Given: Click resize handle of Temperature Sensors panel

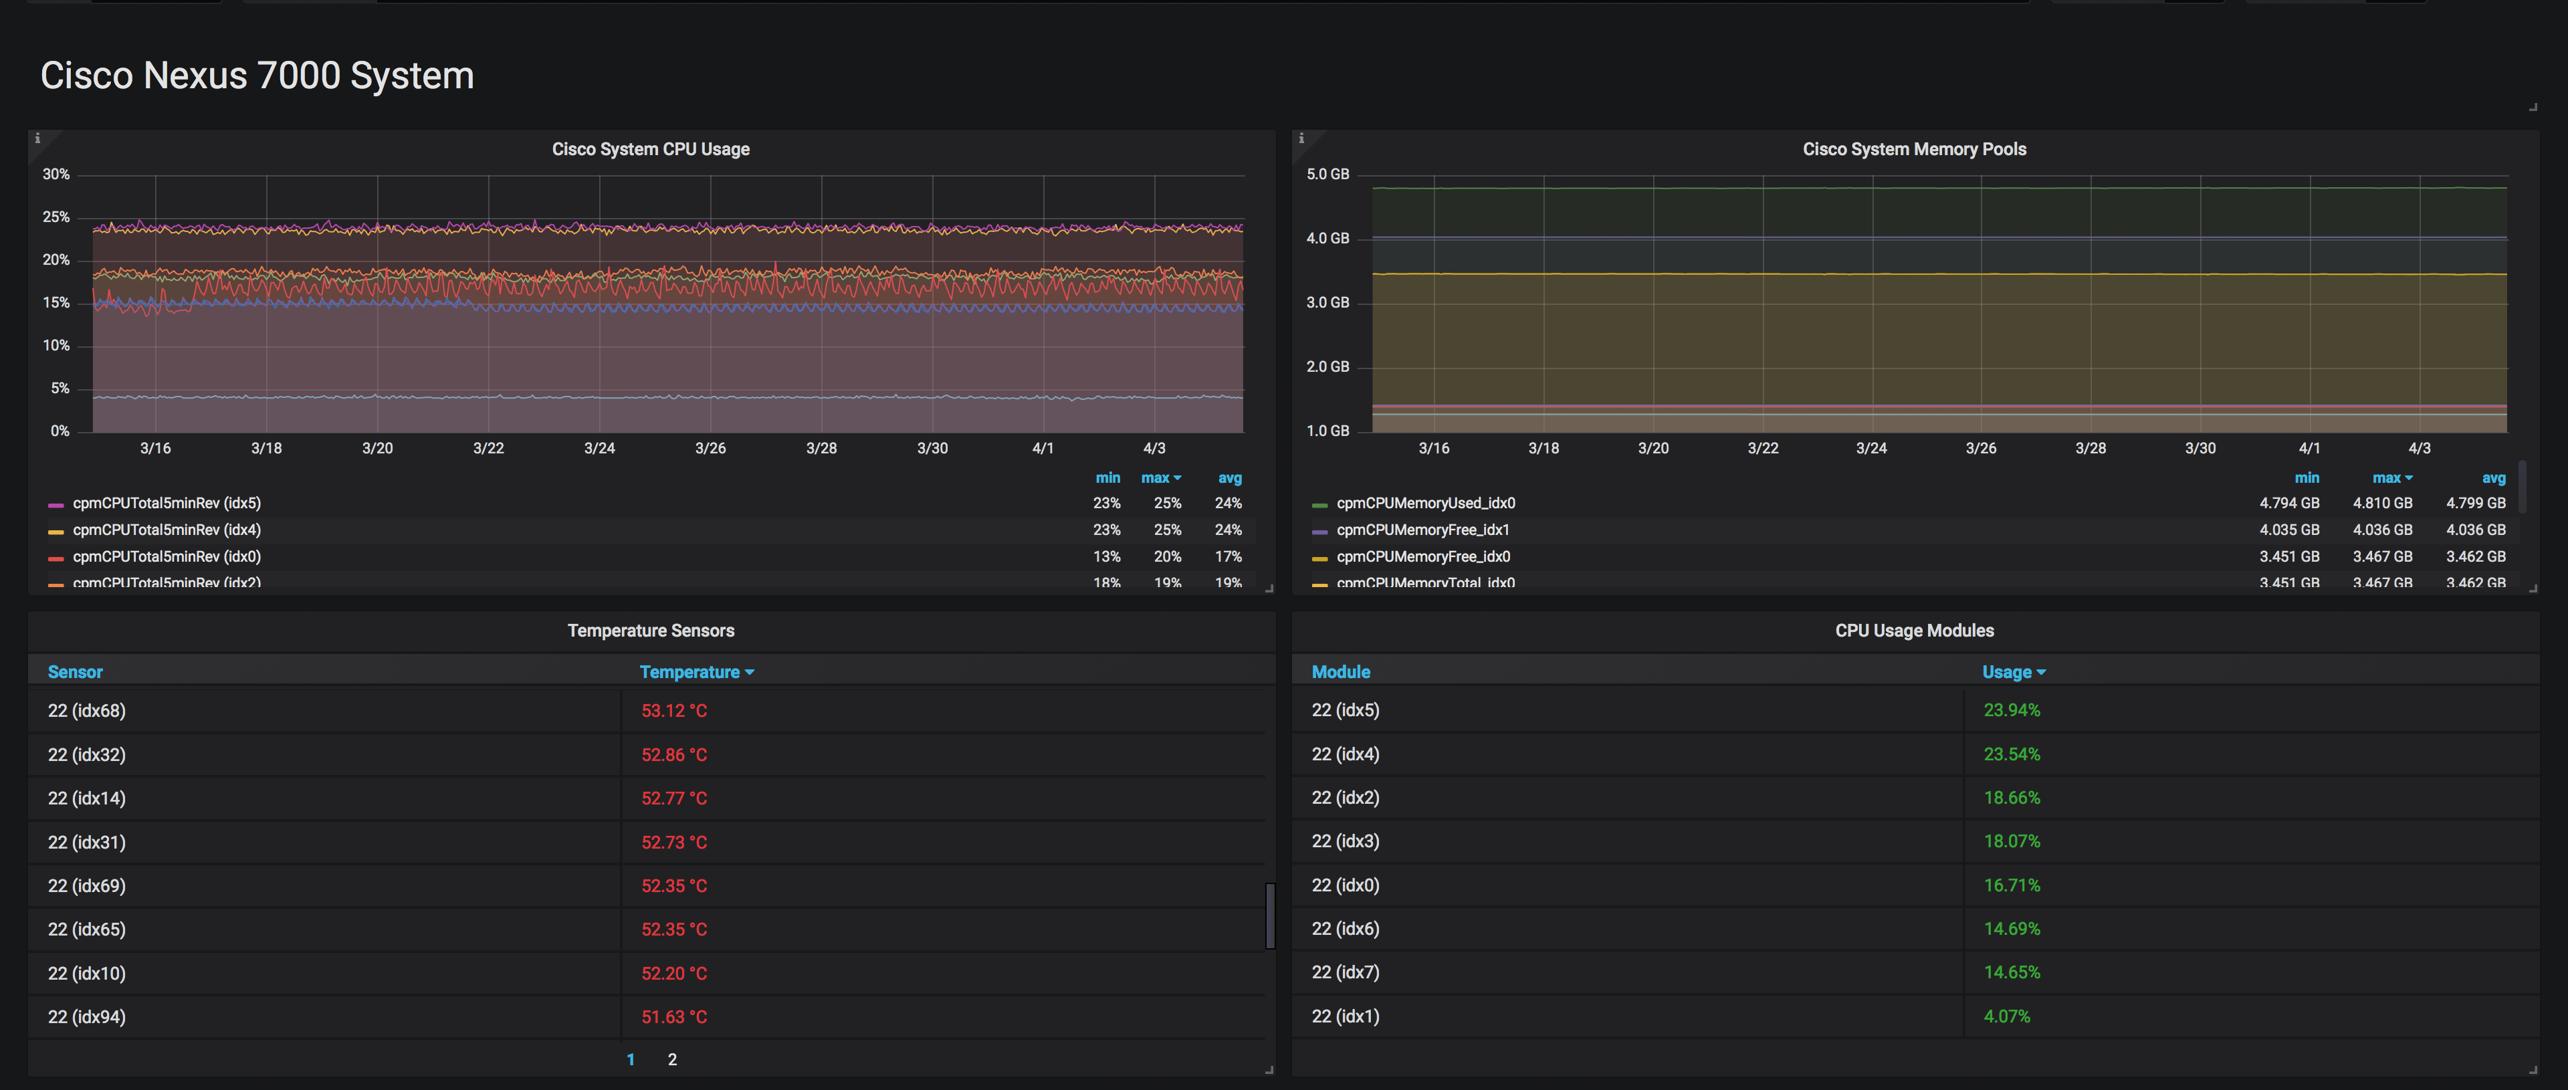Looking at the screenshot, I should [x=1269, y=1070].
